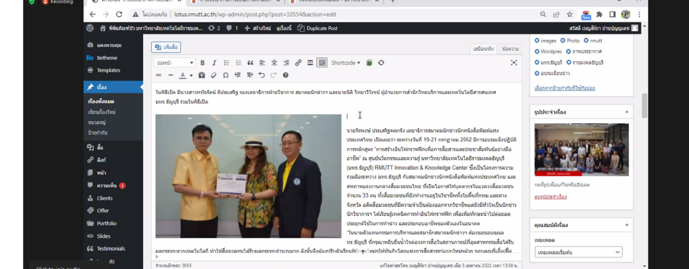This screenshot has height=269, width=689.
Task: Remove the Photo tag
Action: [x=563, y=40]
